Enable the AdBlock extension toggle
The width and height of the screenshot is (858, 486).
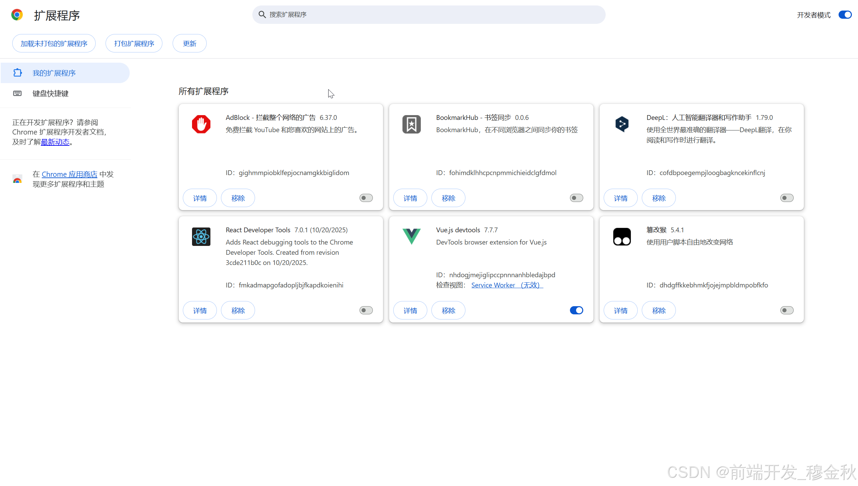click(366, 198)
